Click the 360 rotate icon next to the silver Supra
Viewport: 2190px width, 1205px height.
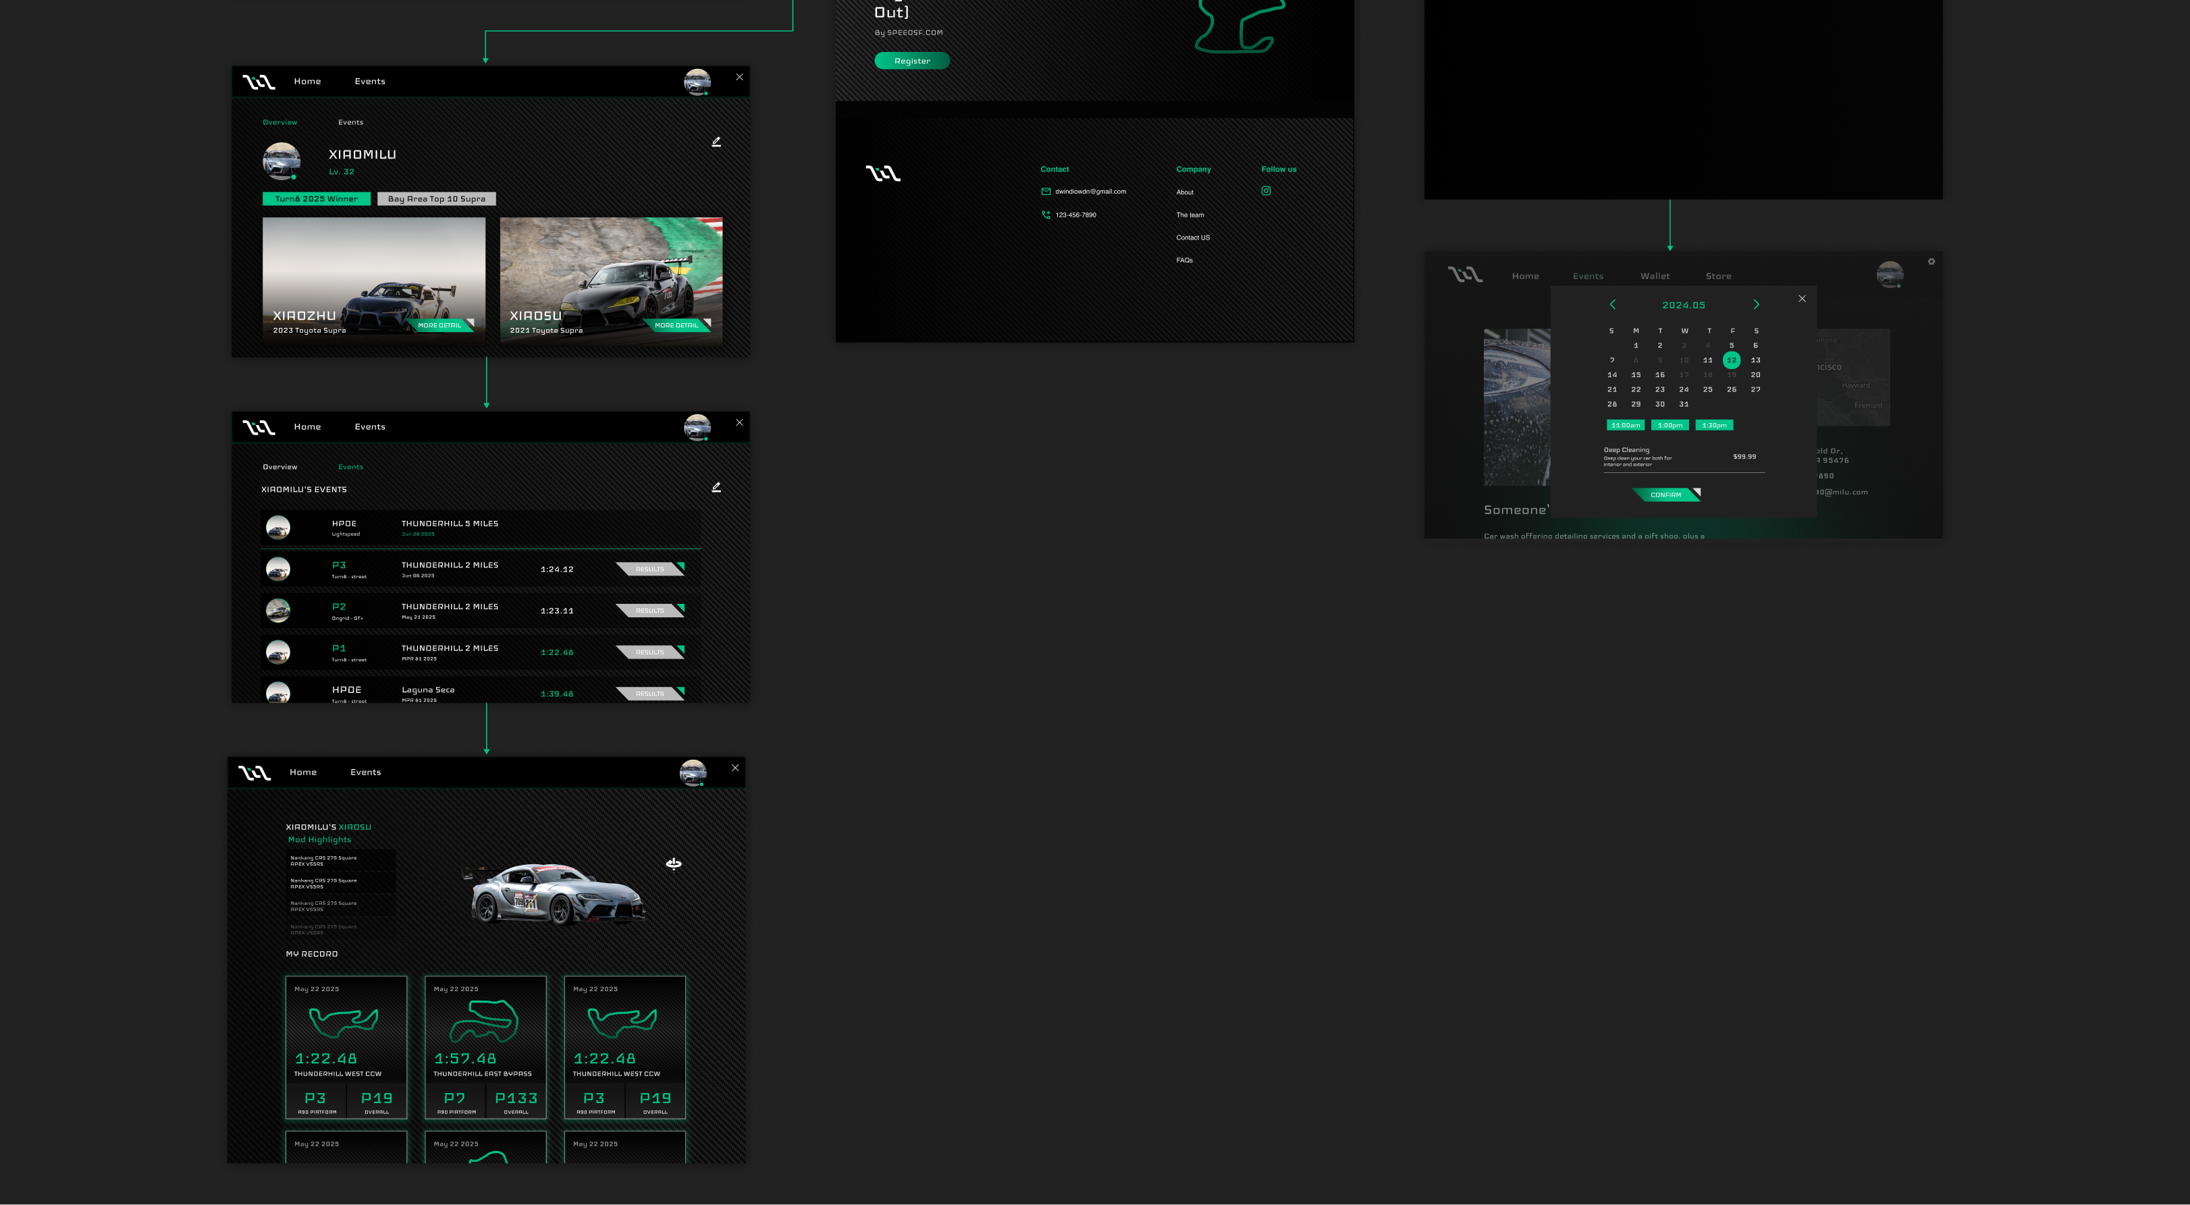[673, 864]
